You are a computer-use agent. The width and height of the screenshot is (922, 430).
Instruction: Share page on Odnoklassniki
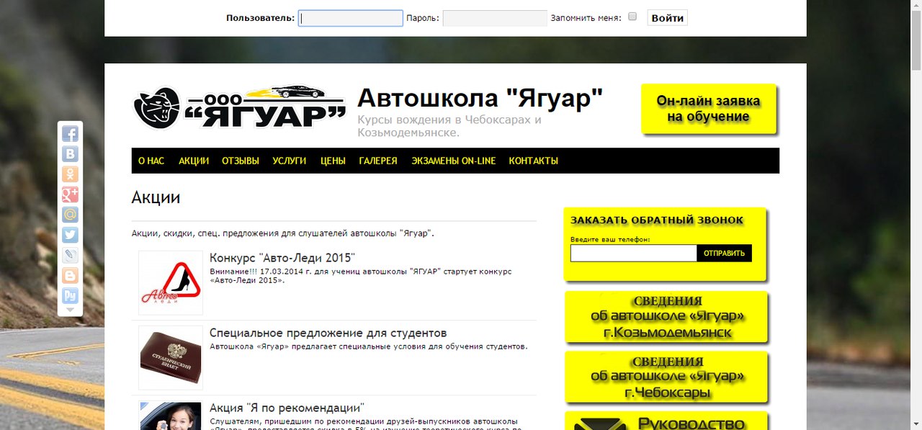pos(70,174)
